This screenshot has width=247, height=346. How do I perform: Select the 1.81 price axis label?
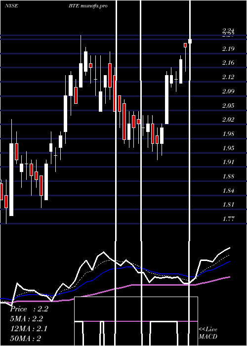point(228,204)
